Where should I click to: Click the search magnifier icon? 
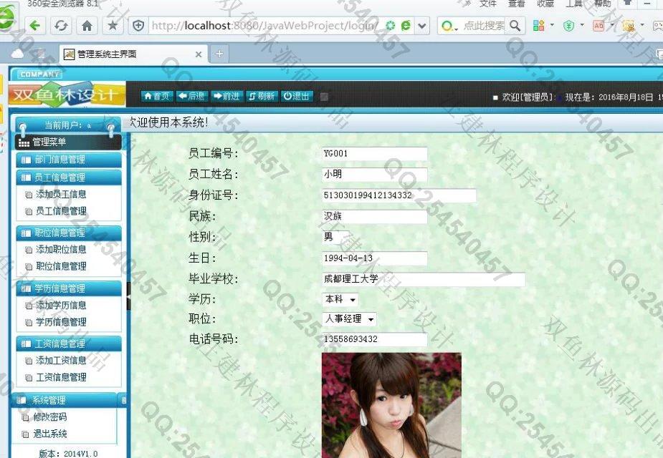[515, 26]
